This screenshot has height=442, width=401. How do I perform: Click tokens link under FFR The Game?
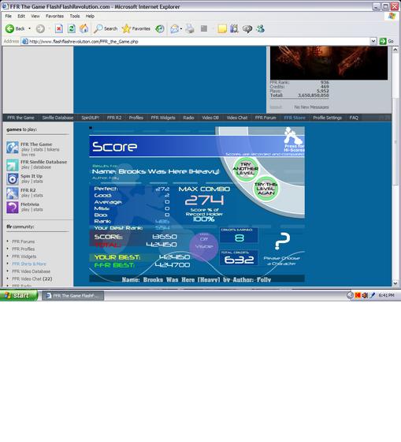[53, 149]
